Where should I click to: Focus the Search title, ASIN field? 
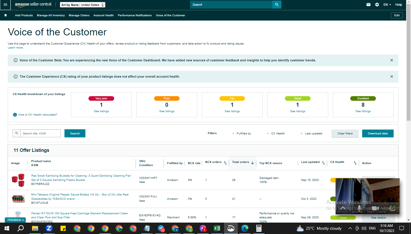(41, 133)
